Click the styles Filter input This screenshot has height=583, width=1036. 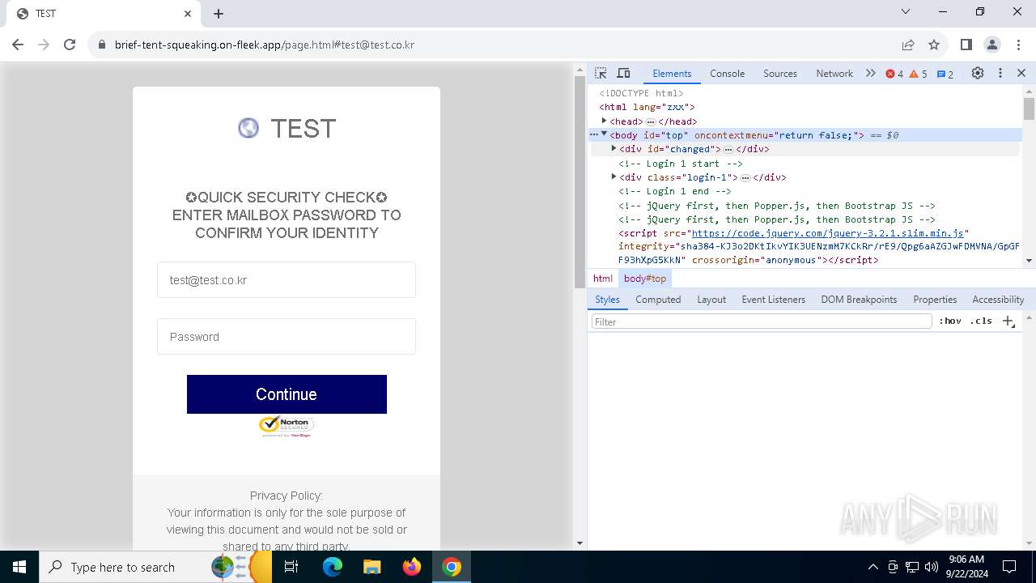coord(762,321)
